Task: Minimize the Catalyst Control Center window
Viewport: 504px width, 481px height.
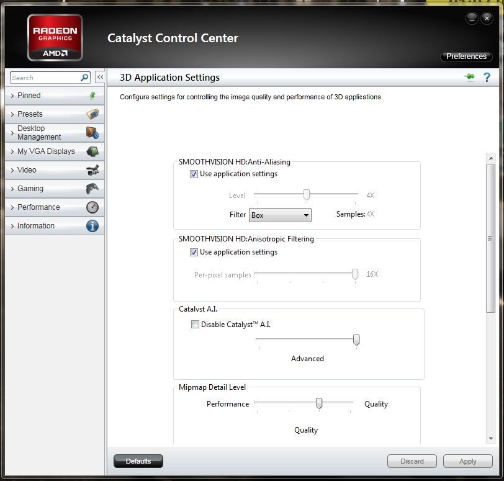Action: (472, 19)
